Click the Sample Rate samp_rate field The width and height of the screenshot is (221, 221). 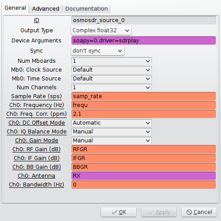[144, 96]
